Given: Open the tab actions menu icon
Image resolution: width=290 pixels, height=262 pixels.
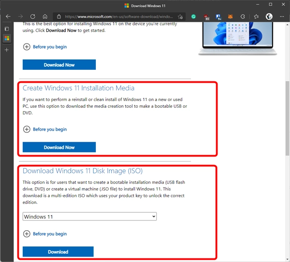Looking at the screenshot, I should [7, 29].
